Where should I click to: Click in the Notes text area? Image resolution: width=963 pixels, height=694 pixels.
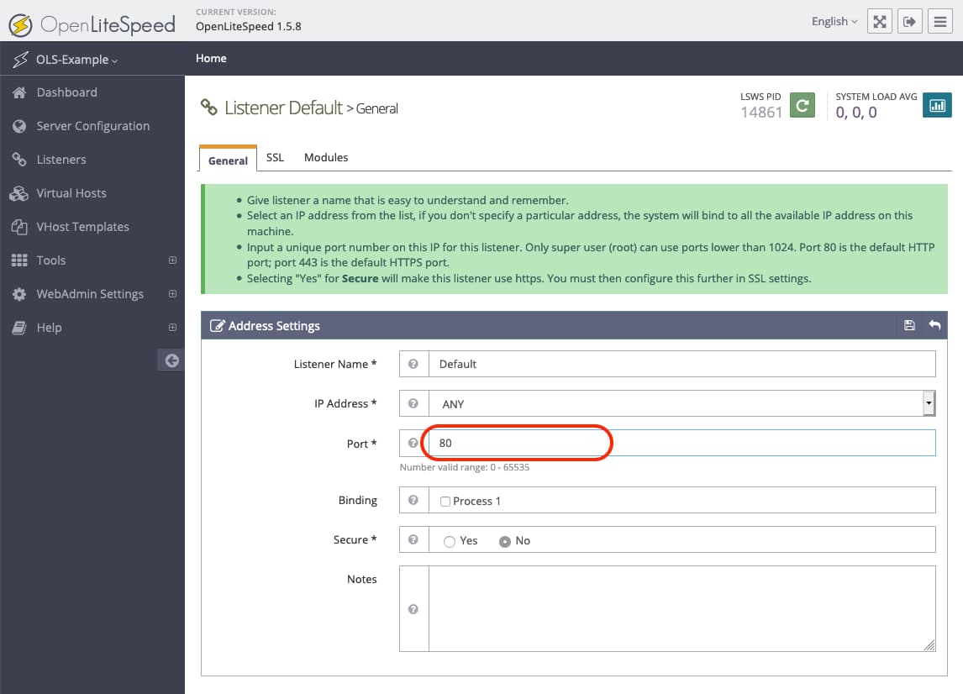click(x=681, y=608)
